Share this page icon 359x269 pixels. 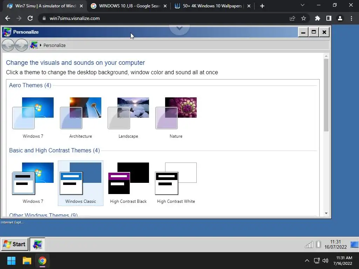coord(292,18)
